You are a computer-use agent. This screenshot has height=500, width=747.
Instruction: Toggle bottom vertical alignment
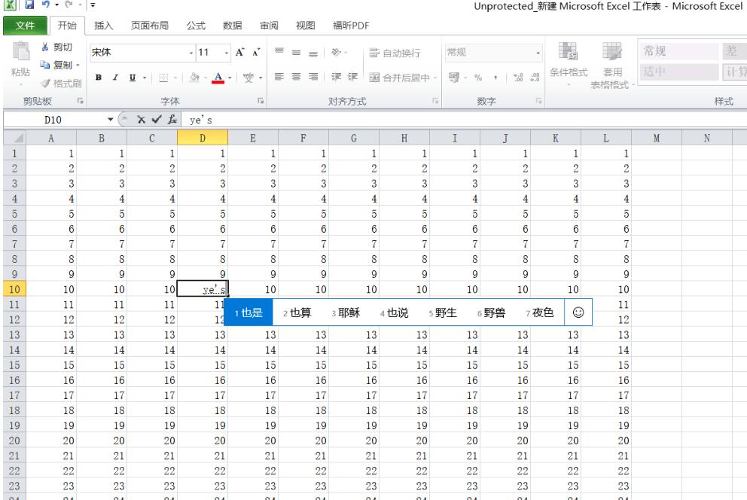click(313, 53)
